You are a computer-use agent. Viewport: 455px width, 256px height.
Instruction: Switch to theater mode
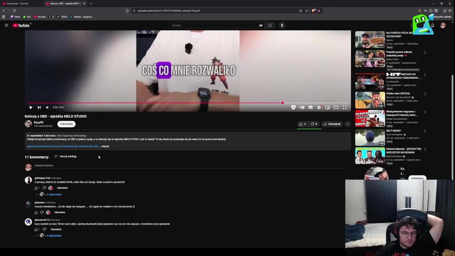336,107
